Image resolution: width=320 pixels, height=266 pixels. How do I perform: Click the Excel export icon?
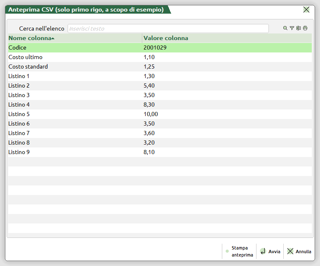click(298, 28)
